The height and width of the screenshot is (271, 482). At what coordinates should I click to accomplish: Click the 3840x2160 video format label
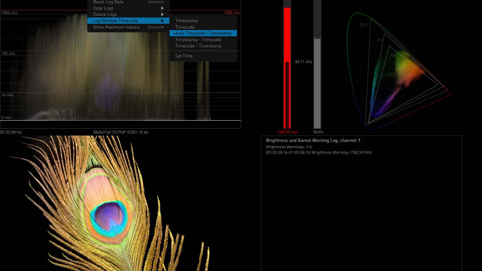(x=120, y=132)
